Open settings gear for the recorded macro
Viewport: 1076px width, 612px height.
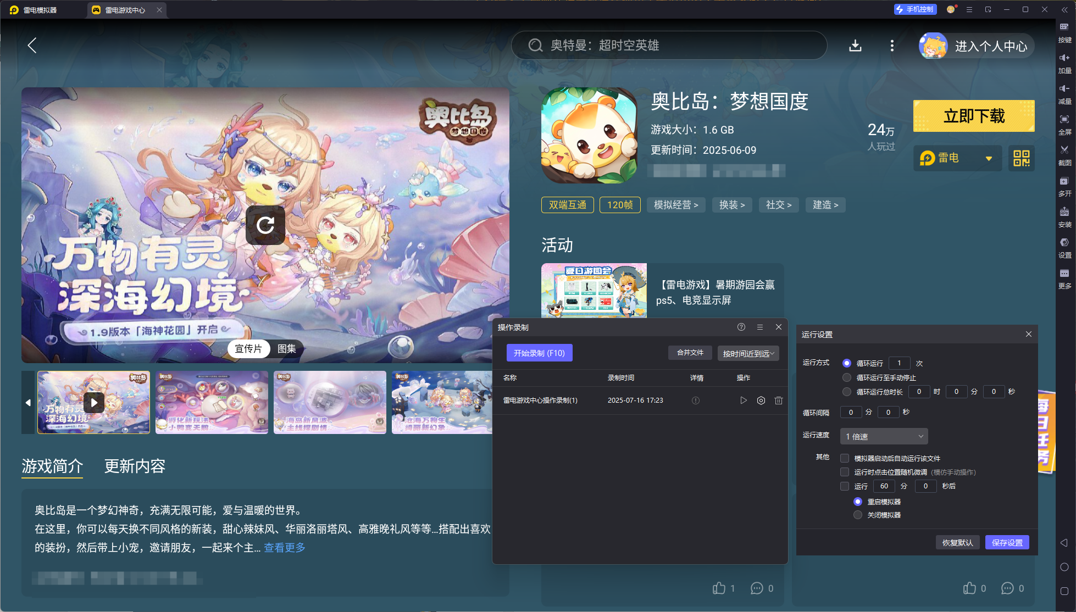pos(761,400)
